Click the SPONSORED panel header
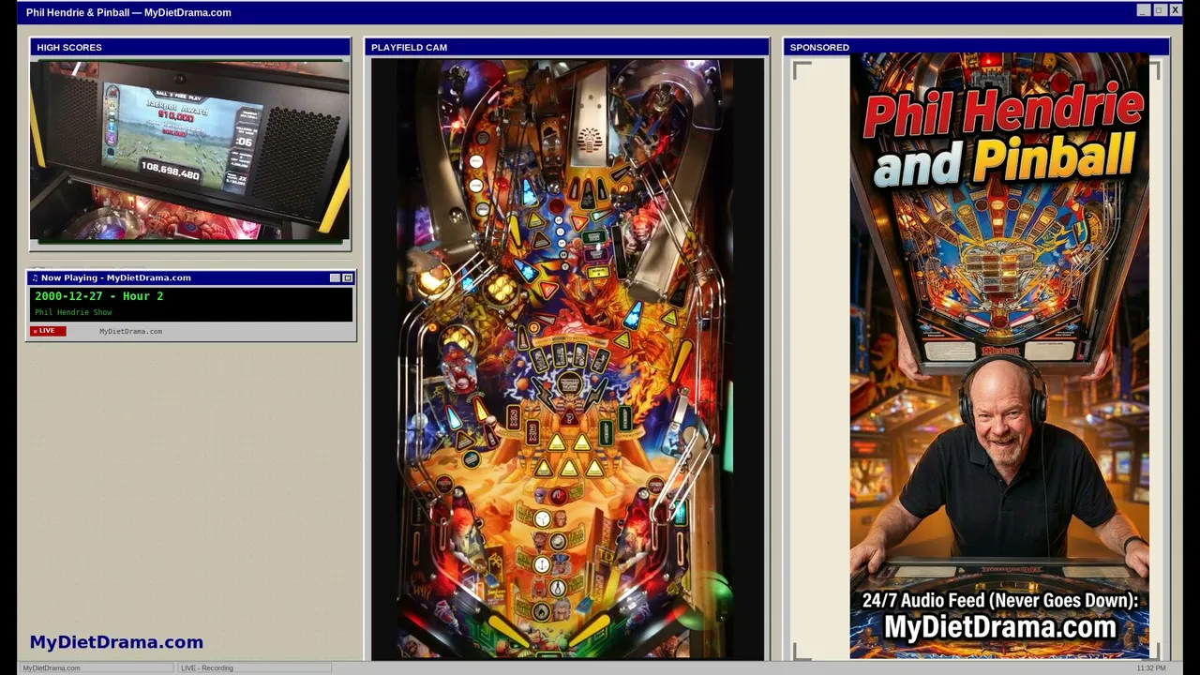The image size is (1200, 675). pos(977,47)
